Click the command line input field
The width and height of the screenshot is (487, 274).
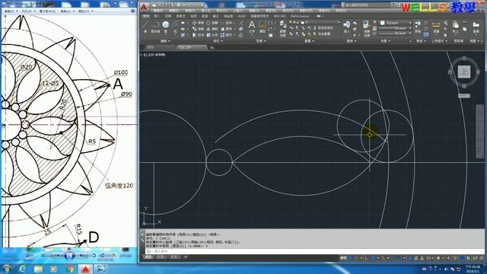point(314,251)
